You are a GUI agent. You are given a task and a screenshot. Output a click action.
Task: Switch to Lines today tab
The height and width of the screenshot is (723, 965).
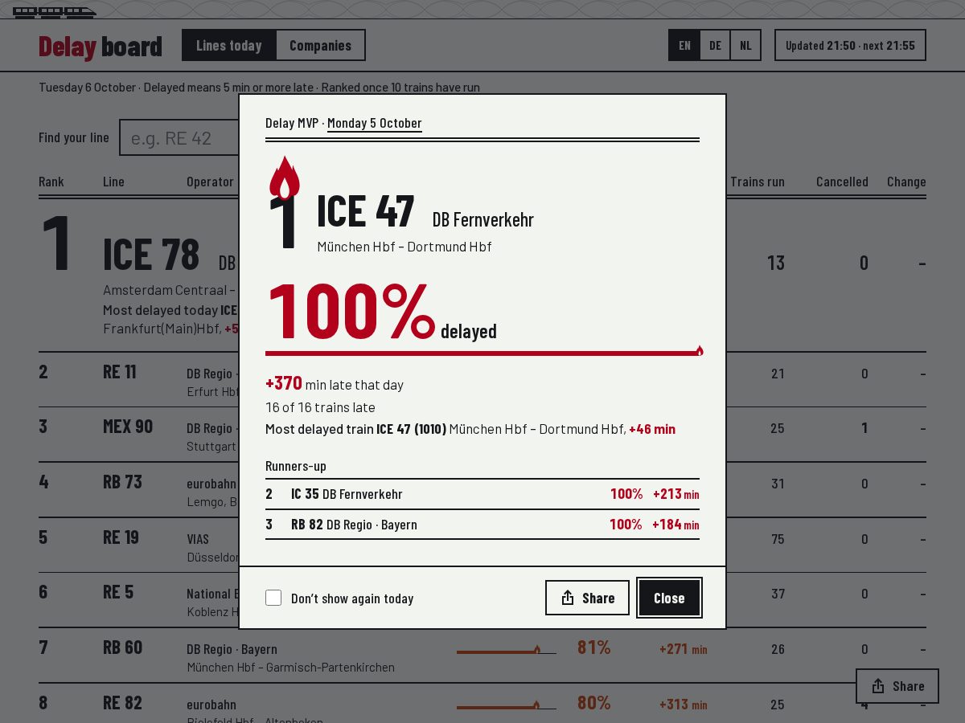(x=229, y=45)
